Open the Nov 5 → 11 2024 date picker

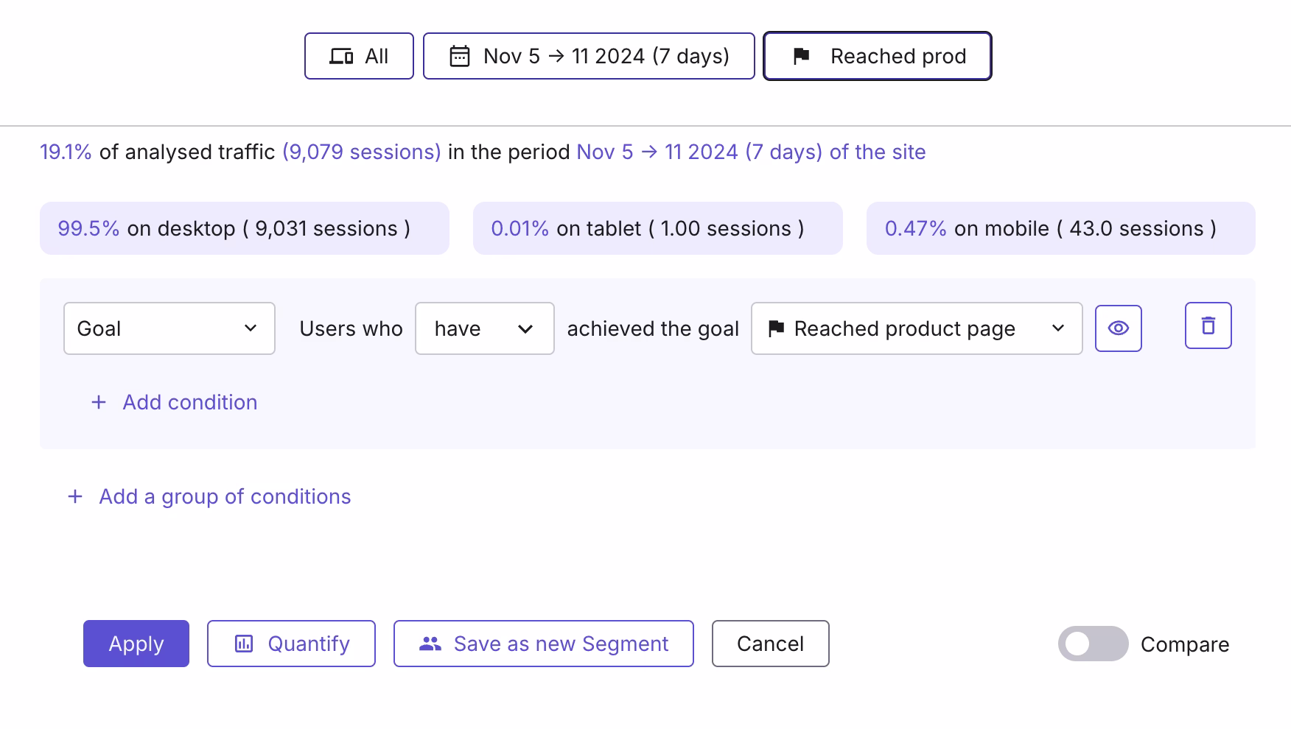tap(589, 56)
